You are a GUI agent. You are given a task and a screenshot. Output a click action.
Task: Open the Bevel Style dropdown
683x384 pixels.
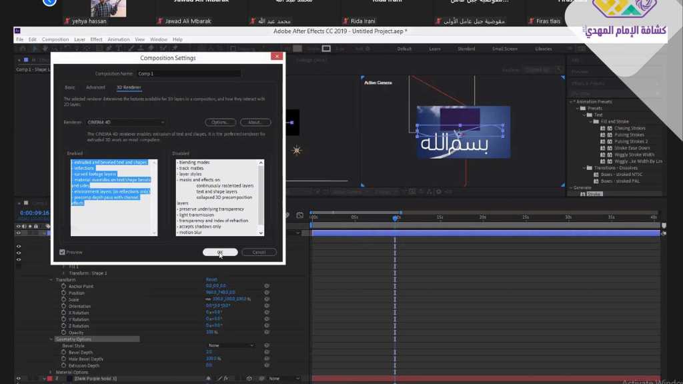(231, 345)
